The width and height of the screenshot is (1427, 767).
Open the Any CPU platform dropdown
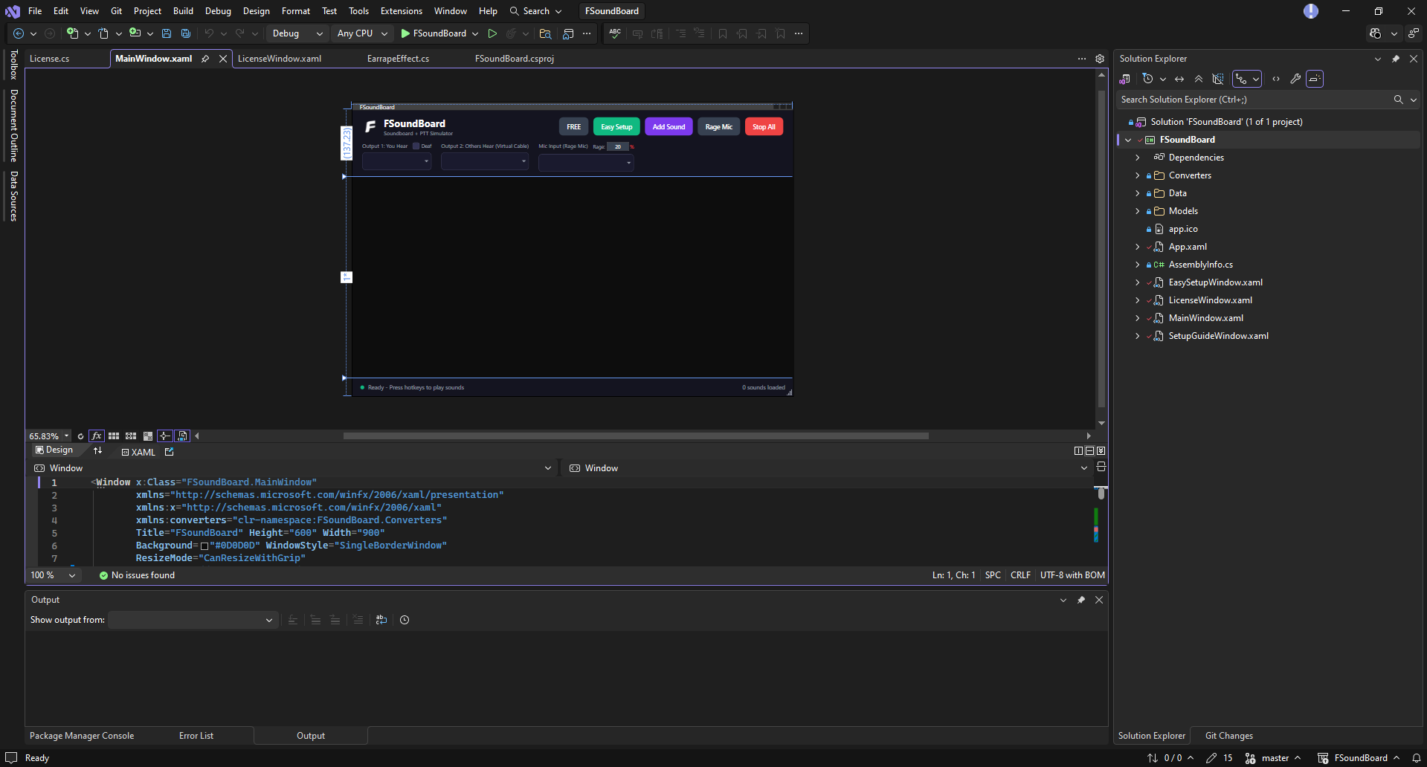(361, 33)
